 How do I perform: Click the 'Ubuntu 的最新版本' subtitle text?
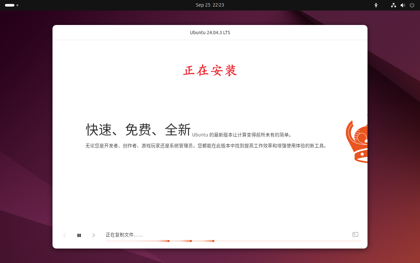(x=242, y=135)
